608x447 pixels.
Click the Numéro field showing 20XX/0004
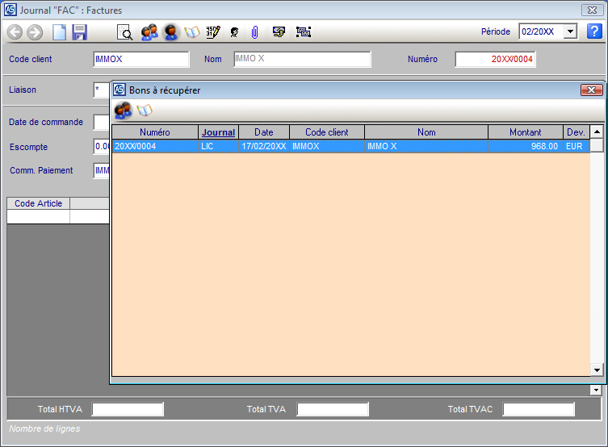pos(495,59)
